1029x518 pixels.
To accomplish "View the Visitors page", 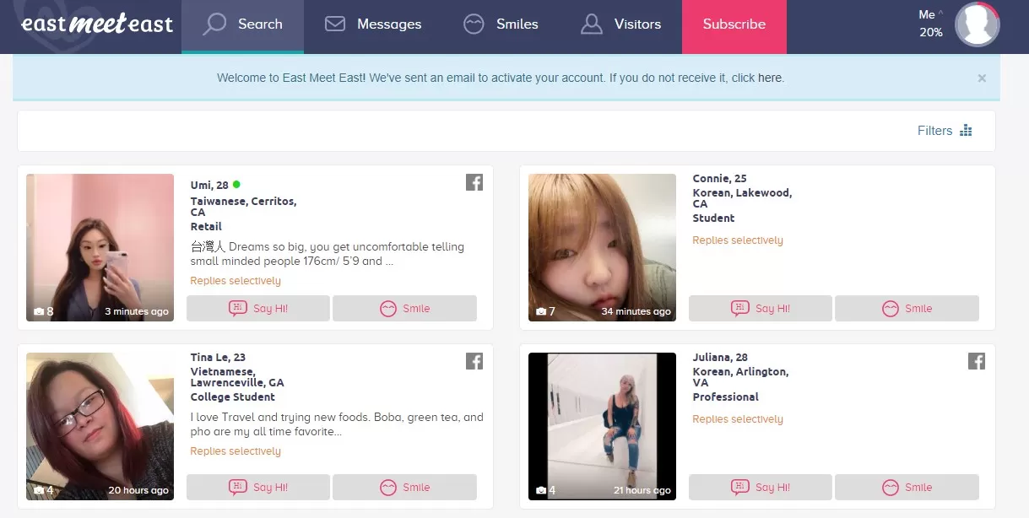I will tap(620, 24).
